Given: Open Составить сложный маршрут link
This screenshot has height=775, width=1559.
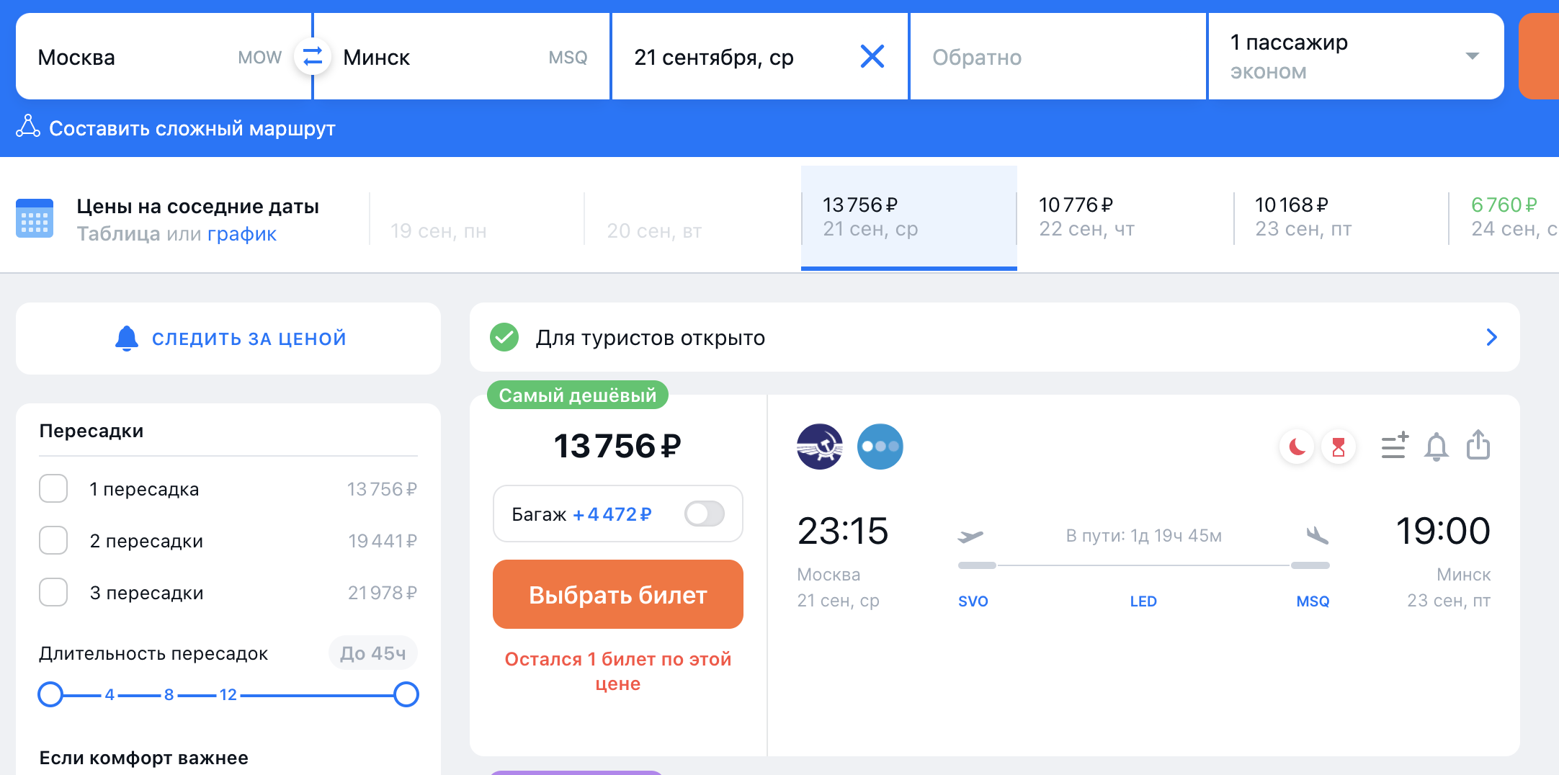Looking at the screenshot, I should [192, 129].
